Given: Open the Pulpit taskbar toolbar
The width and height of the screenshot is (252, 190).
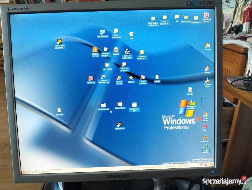Looking at the screenshot, I should coord(160,167).
